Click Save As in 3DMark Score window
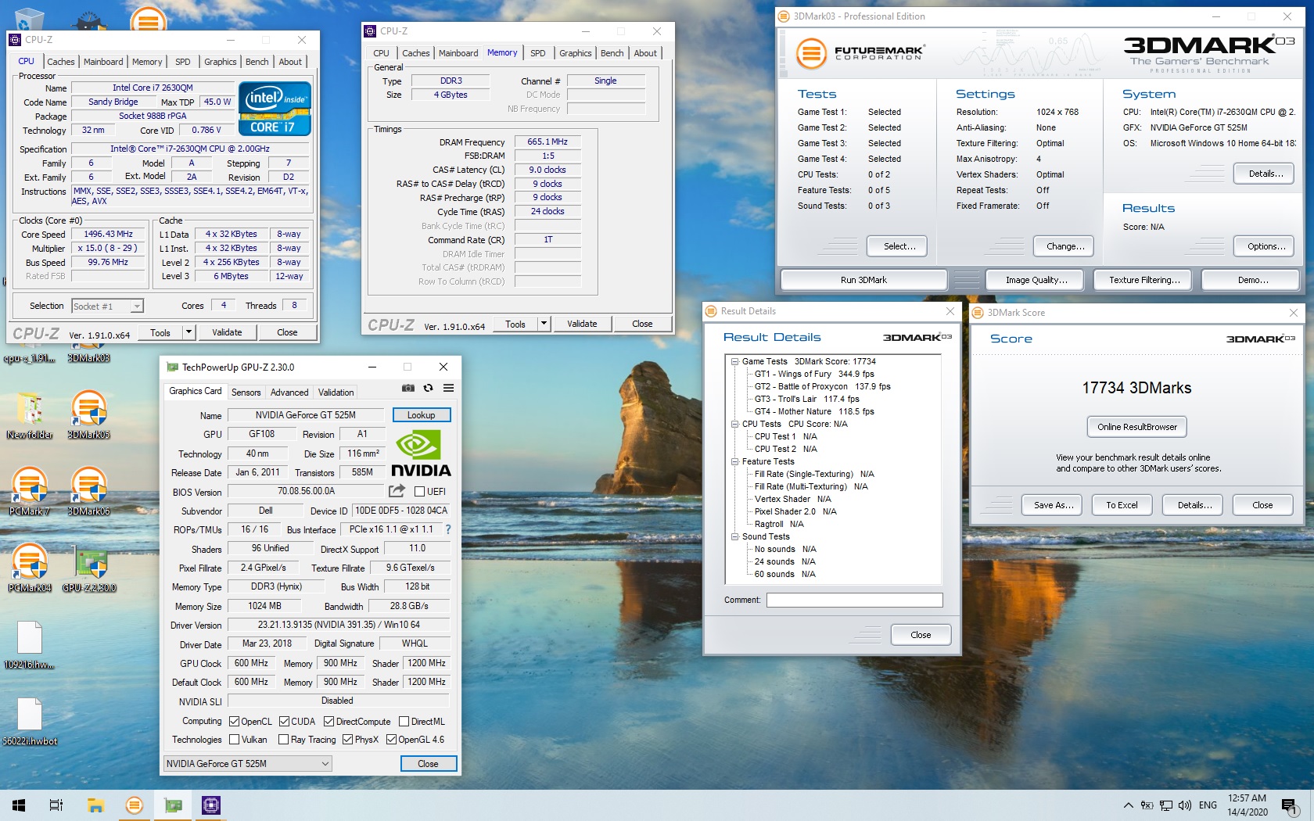 pos(1052,505)
